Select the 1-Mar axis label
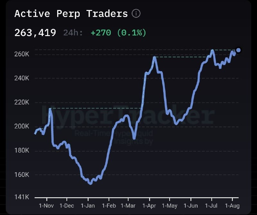Screen dimensions: 257x215 coord(128,206)
